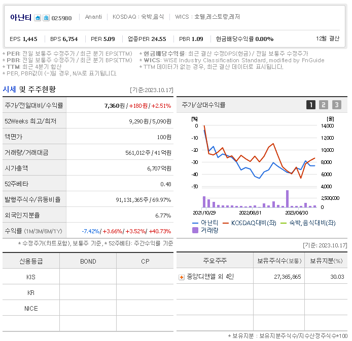This screenshot has height=341, width=352.
Task: Select the 아난티 company name heading
Action: (x=21, y=18)
